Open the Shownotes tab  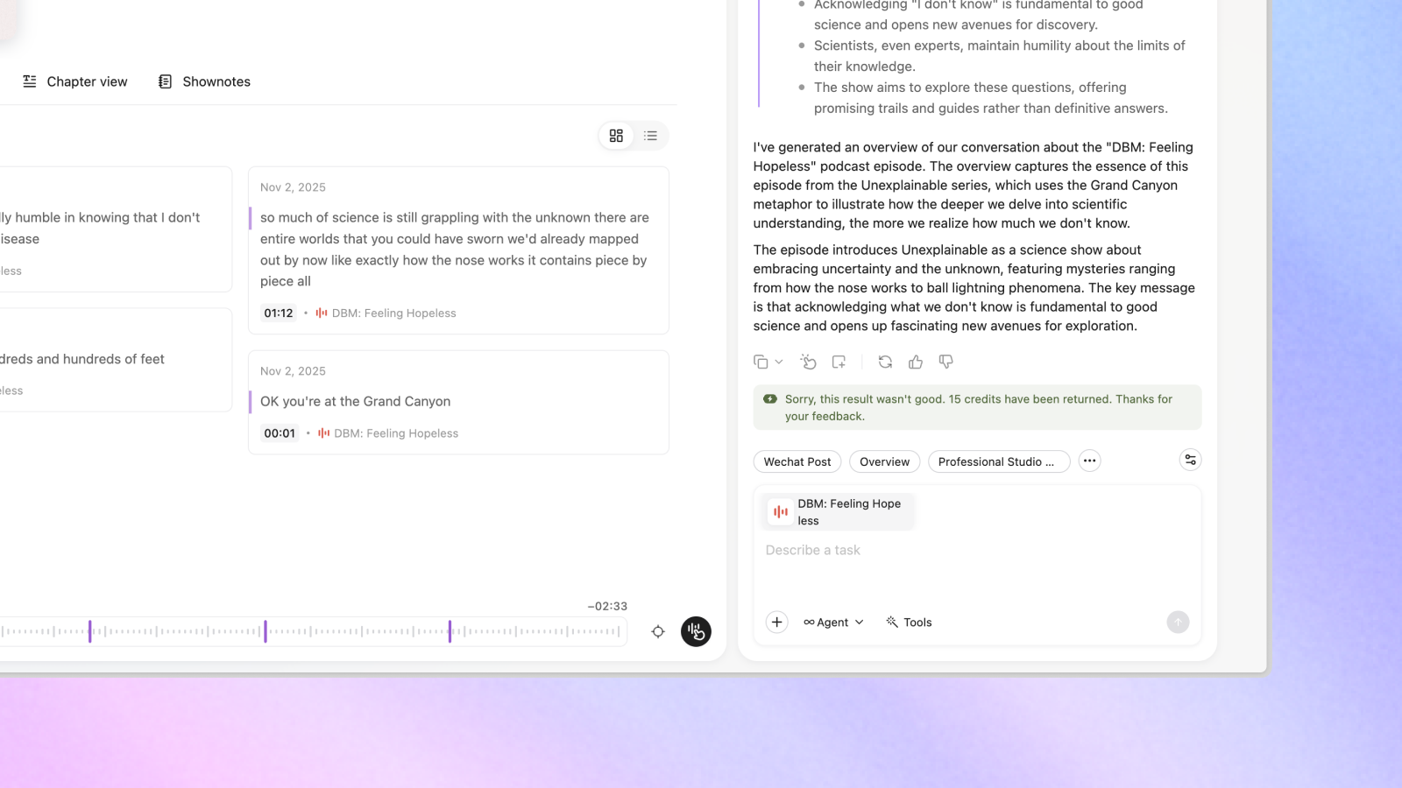point(204,81)
